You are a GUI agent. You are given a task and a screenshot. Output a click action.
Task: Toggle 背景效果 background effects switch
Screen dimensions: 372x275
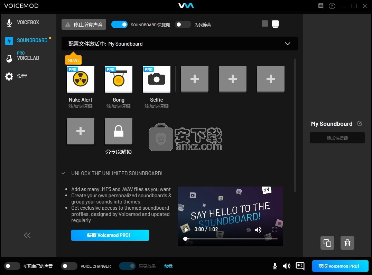pyautogui.click(x=128, y=266)
